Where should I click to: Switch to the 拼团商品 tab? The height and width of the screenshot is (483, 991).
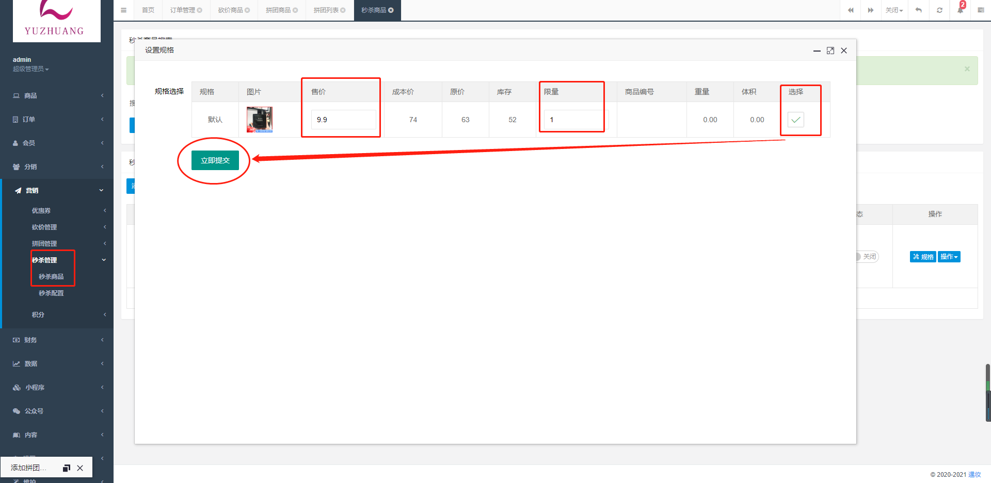click(278, 10)
